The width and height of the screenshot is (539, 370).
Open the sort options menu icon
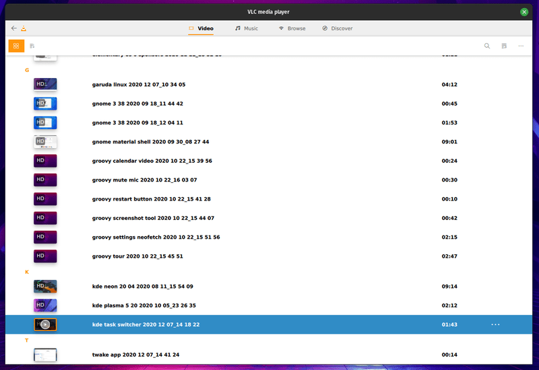(x=504, y=46)
